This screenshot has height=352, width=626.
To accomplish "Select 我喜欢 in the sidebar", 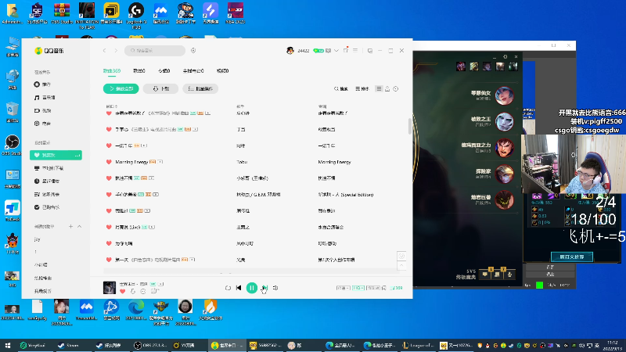I will pyautogui.click(x=56, y=155).
